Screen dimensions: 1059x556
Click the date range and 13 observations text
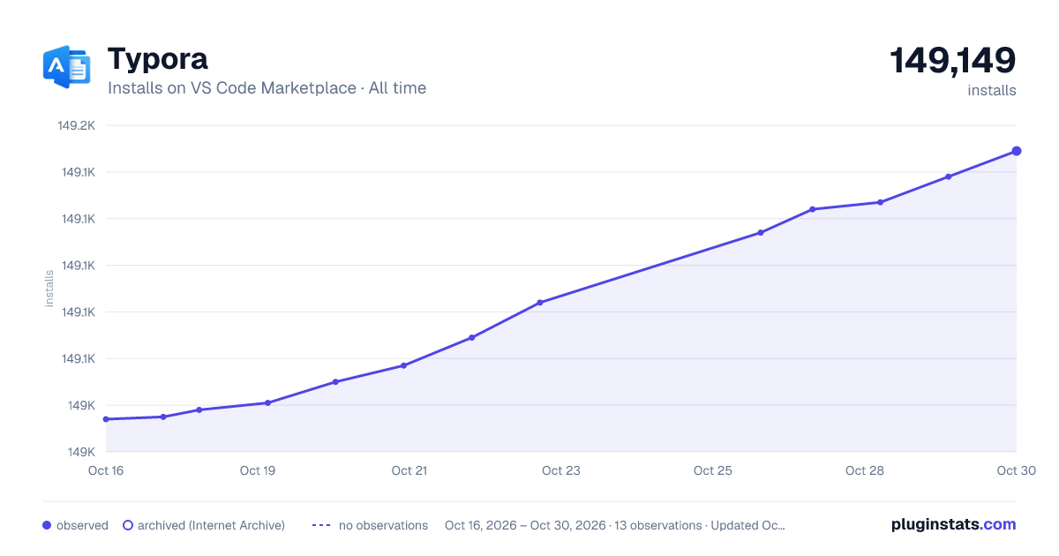pyautogui.click(x=615, y=525)
